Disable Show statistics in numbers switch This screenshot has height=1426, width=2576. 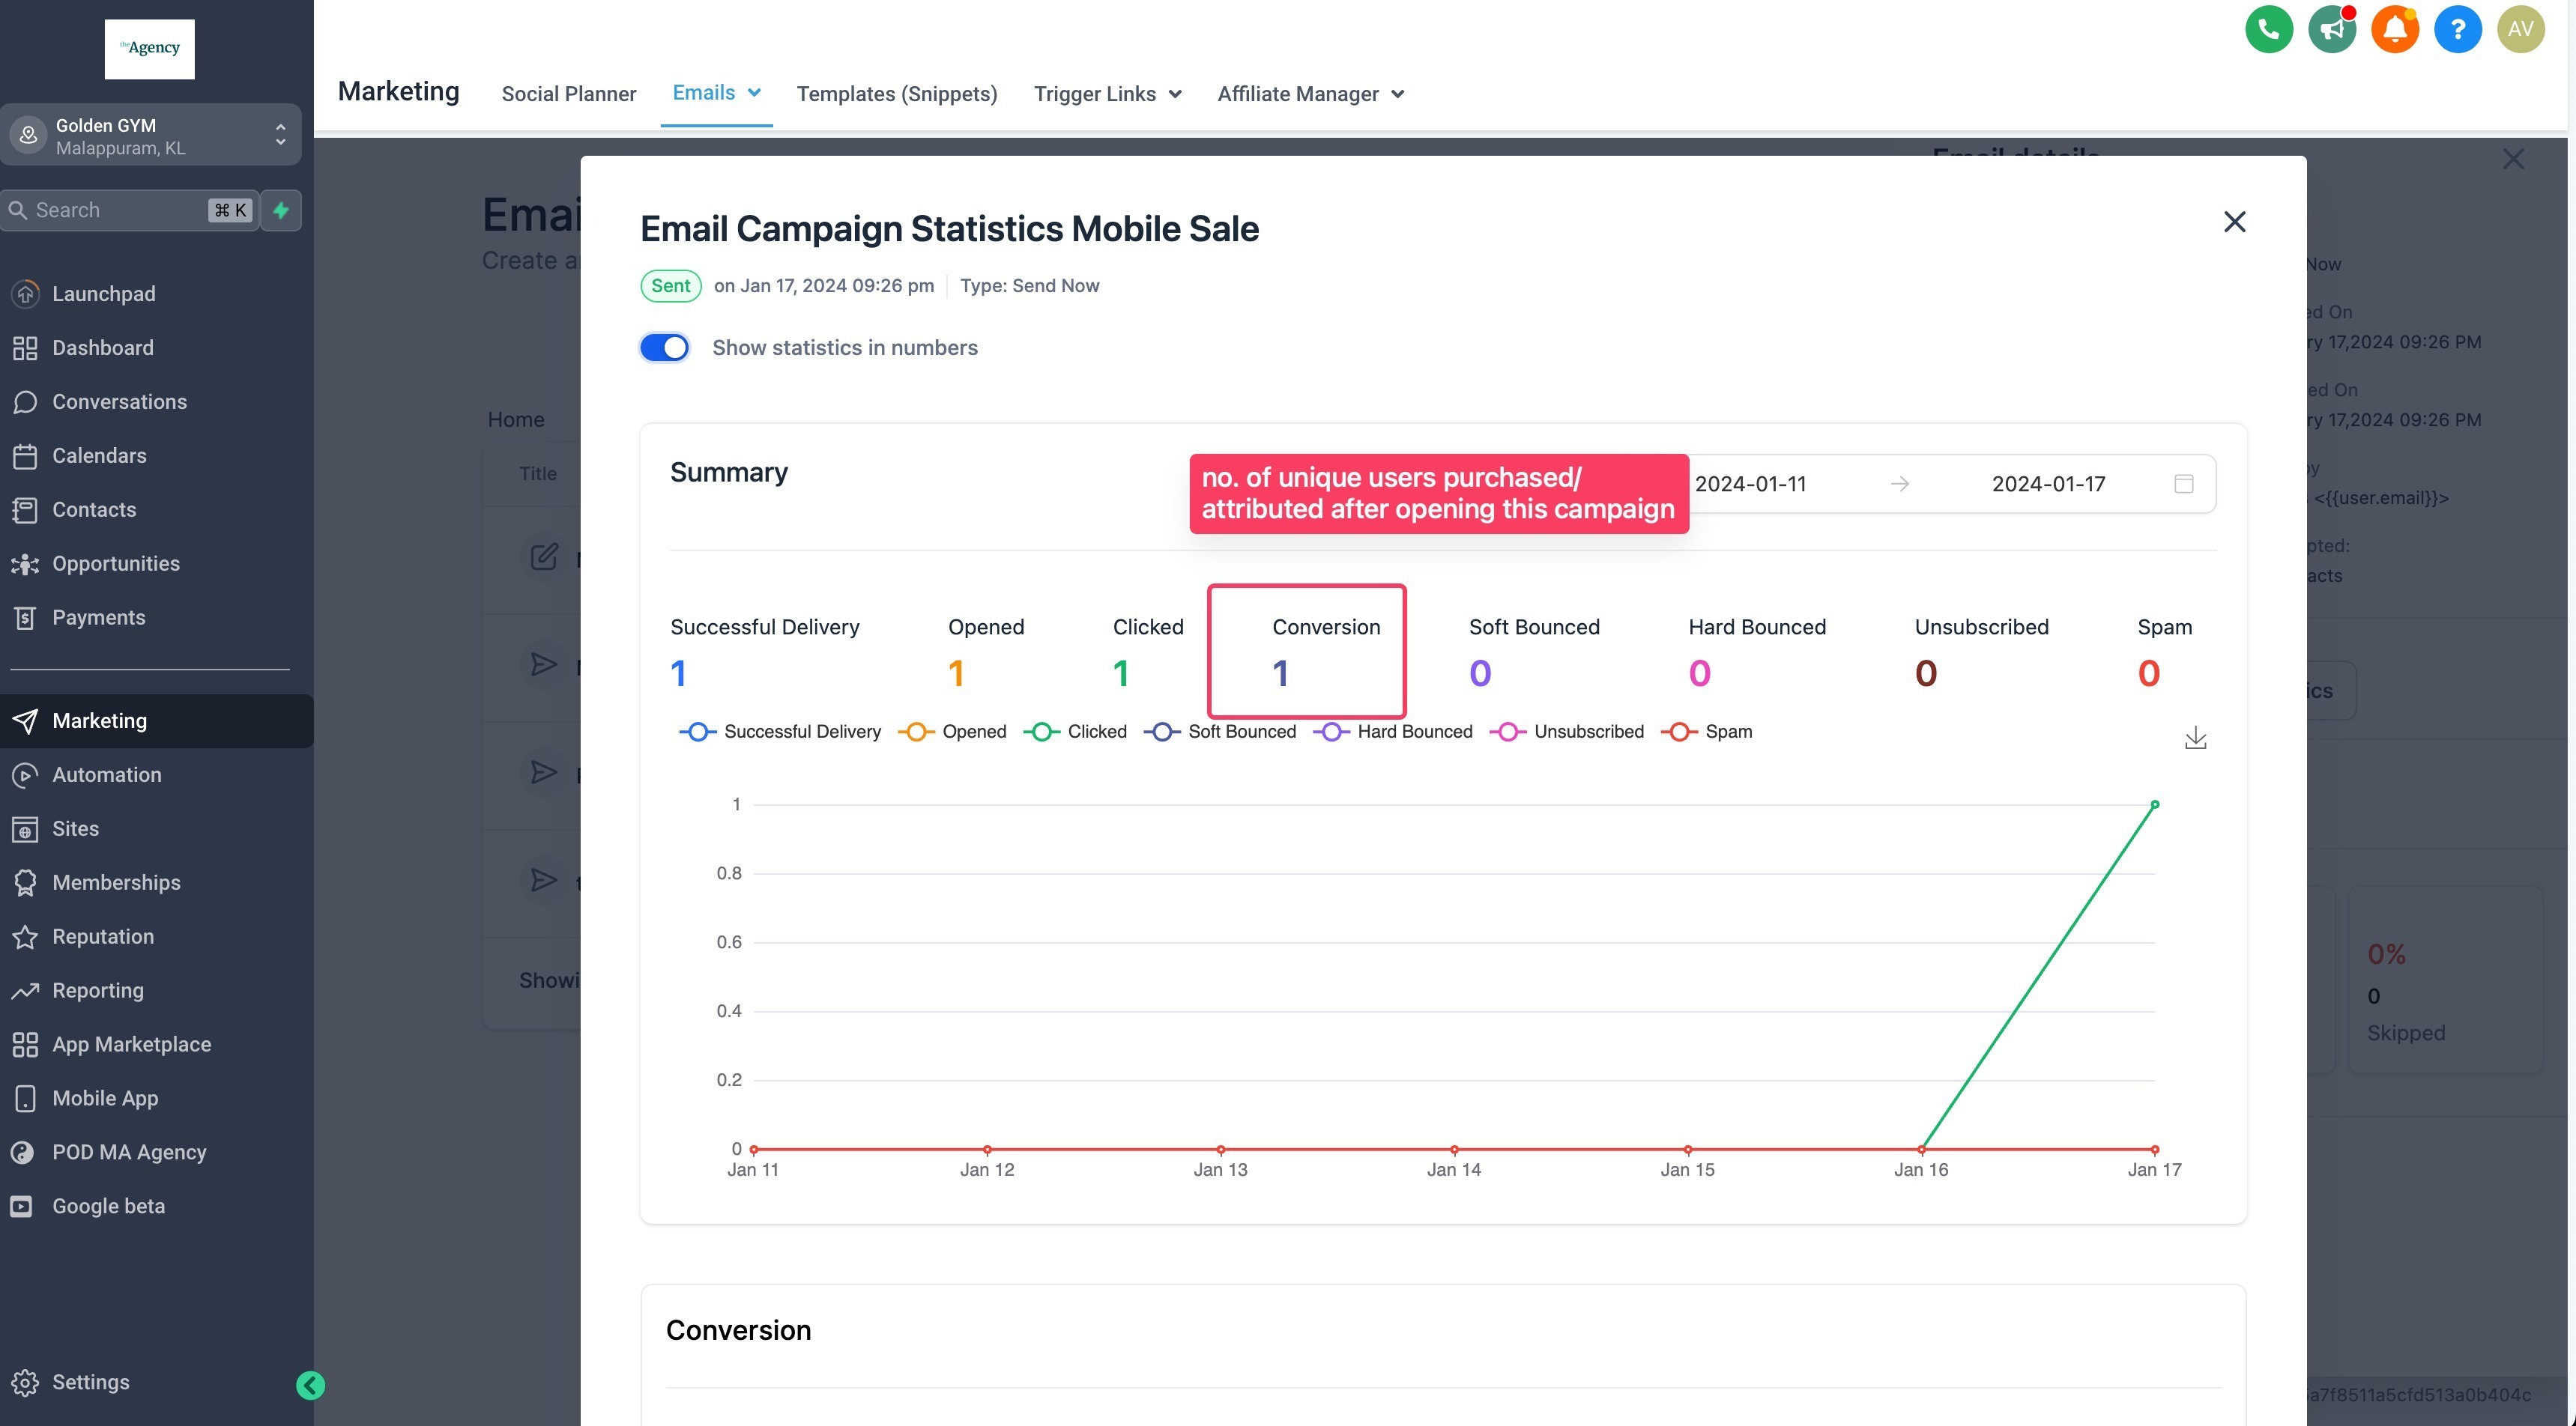click(x=665, y=348)
